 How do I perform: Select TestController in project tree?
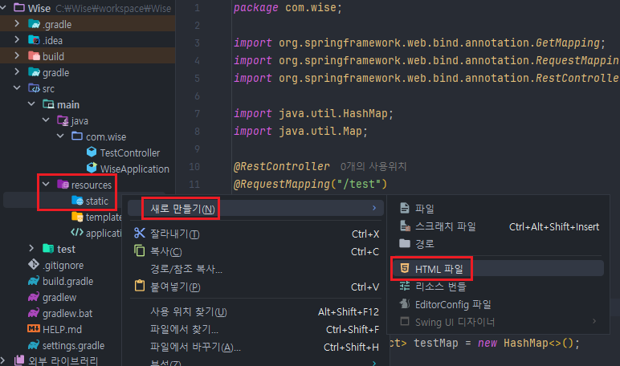[x=129, y=152]
